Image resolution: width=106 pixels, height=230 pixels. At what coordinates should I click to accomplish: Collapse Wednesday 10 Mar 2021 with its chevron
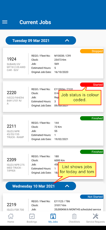pyautogui.click(x=67, y=186)
